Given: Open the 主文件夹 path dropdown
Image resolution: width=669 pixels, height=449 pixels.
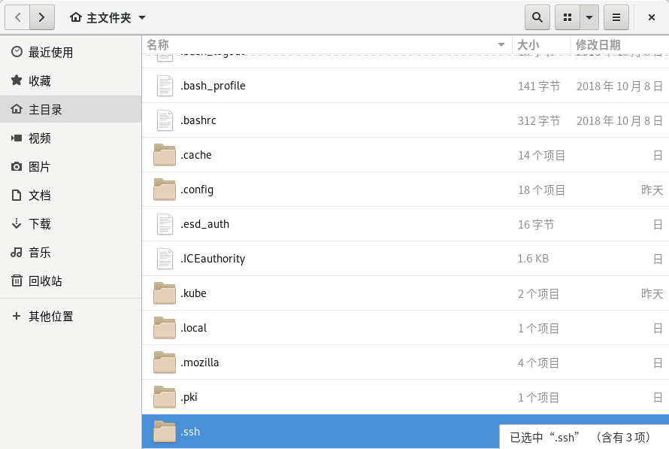Looking at the screenshot, I should pos(108,17).
